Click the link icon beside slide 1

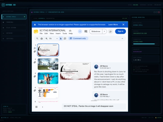[x=35, y=52]
